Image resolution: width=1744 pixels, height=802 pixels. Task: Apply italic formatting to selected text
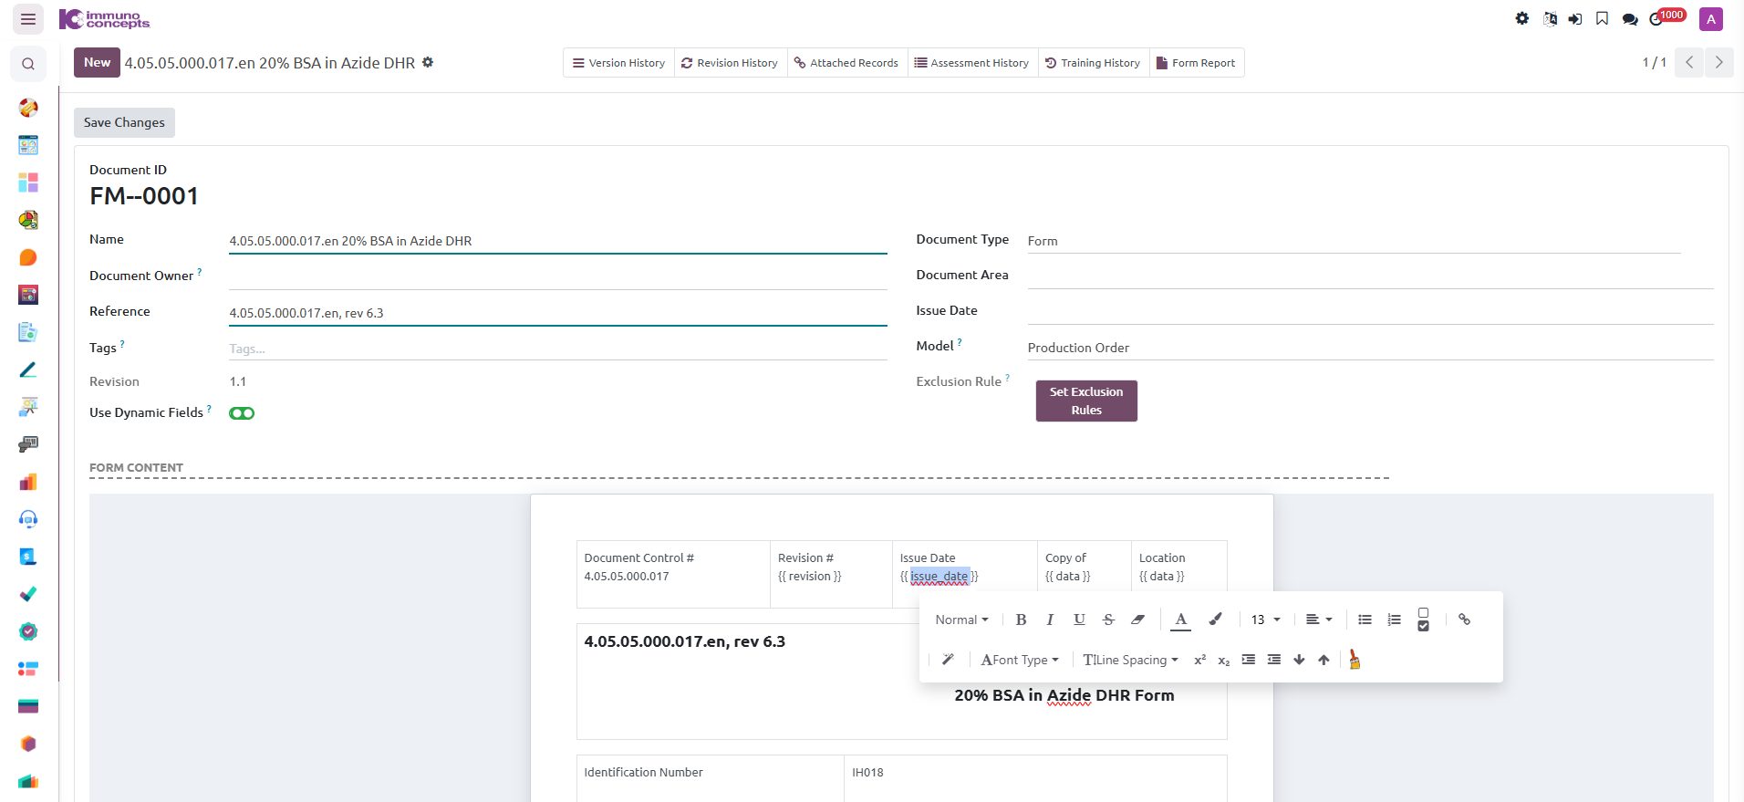pos(1050,620)
